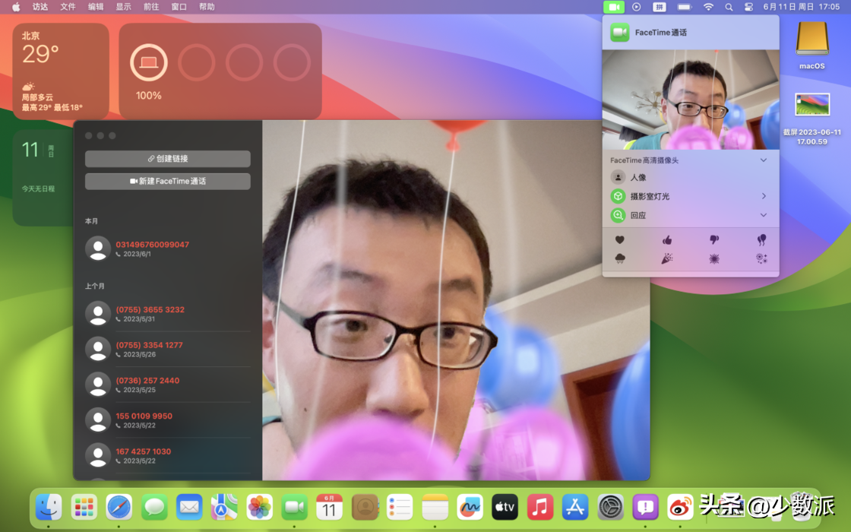
Task: Open the 前往 menu
Action: tap(151, 7)
